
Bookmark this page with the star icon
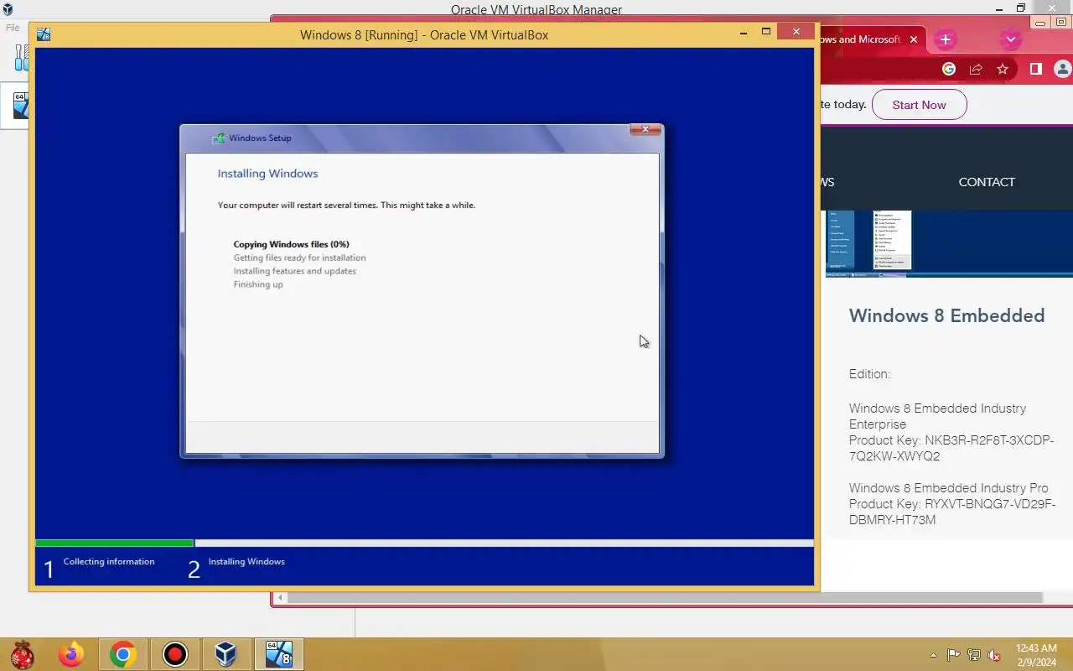coord(1003,70)
